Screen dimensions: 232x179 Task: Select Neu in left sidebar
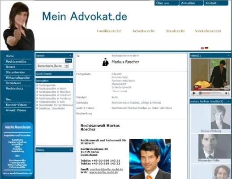[9, 99]
